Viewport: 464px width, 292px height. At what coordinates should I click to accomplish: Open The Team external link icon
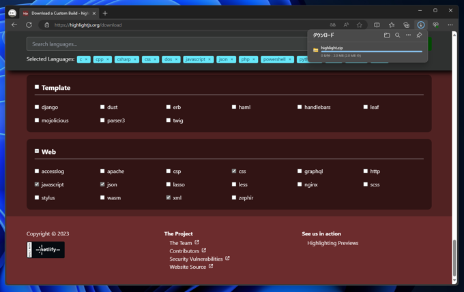197,242
